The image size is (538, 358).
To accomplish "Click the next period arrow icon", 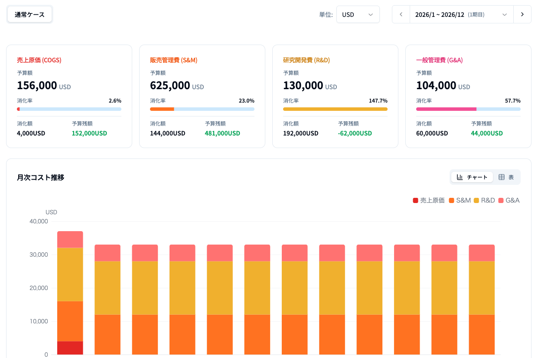I will point(522,14).
